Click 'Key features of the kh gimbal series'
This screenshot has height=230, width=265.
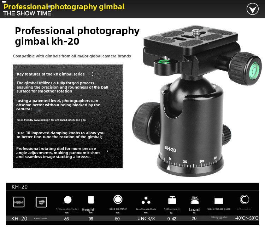coord(51,74)
